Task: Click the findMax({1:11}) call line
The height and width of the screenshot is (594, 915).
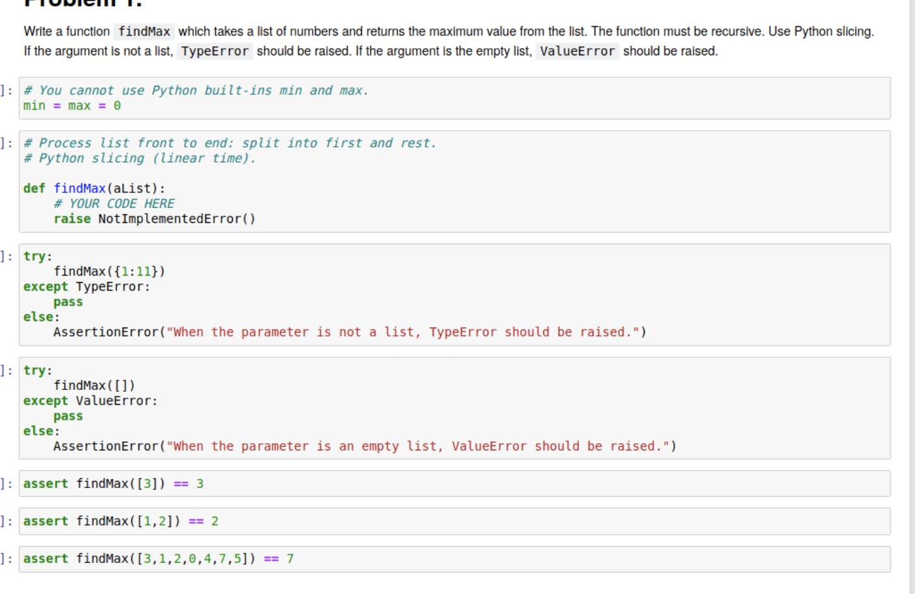Action: pyautogui.click(x=109, y=271)
